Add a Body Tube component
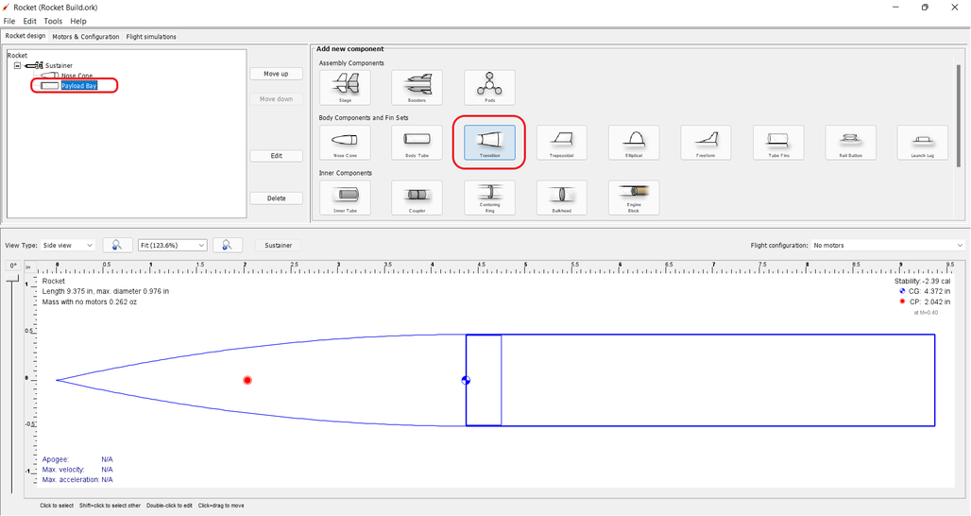Viewport: 971px width, 516px height. 417,143
